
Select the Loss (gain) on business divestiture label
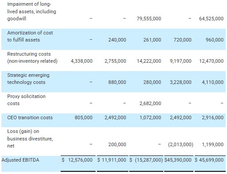tap(30, 139)
